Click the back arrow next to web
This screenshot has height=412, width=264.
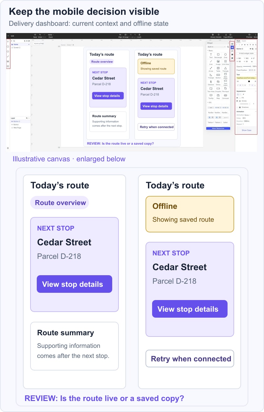pos(8,36)
